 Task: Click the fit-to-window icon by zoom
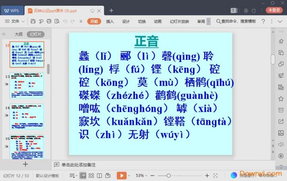click(215, 176)
